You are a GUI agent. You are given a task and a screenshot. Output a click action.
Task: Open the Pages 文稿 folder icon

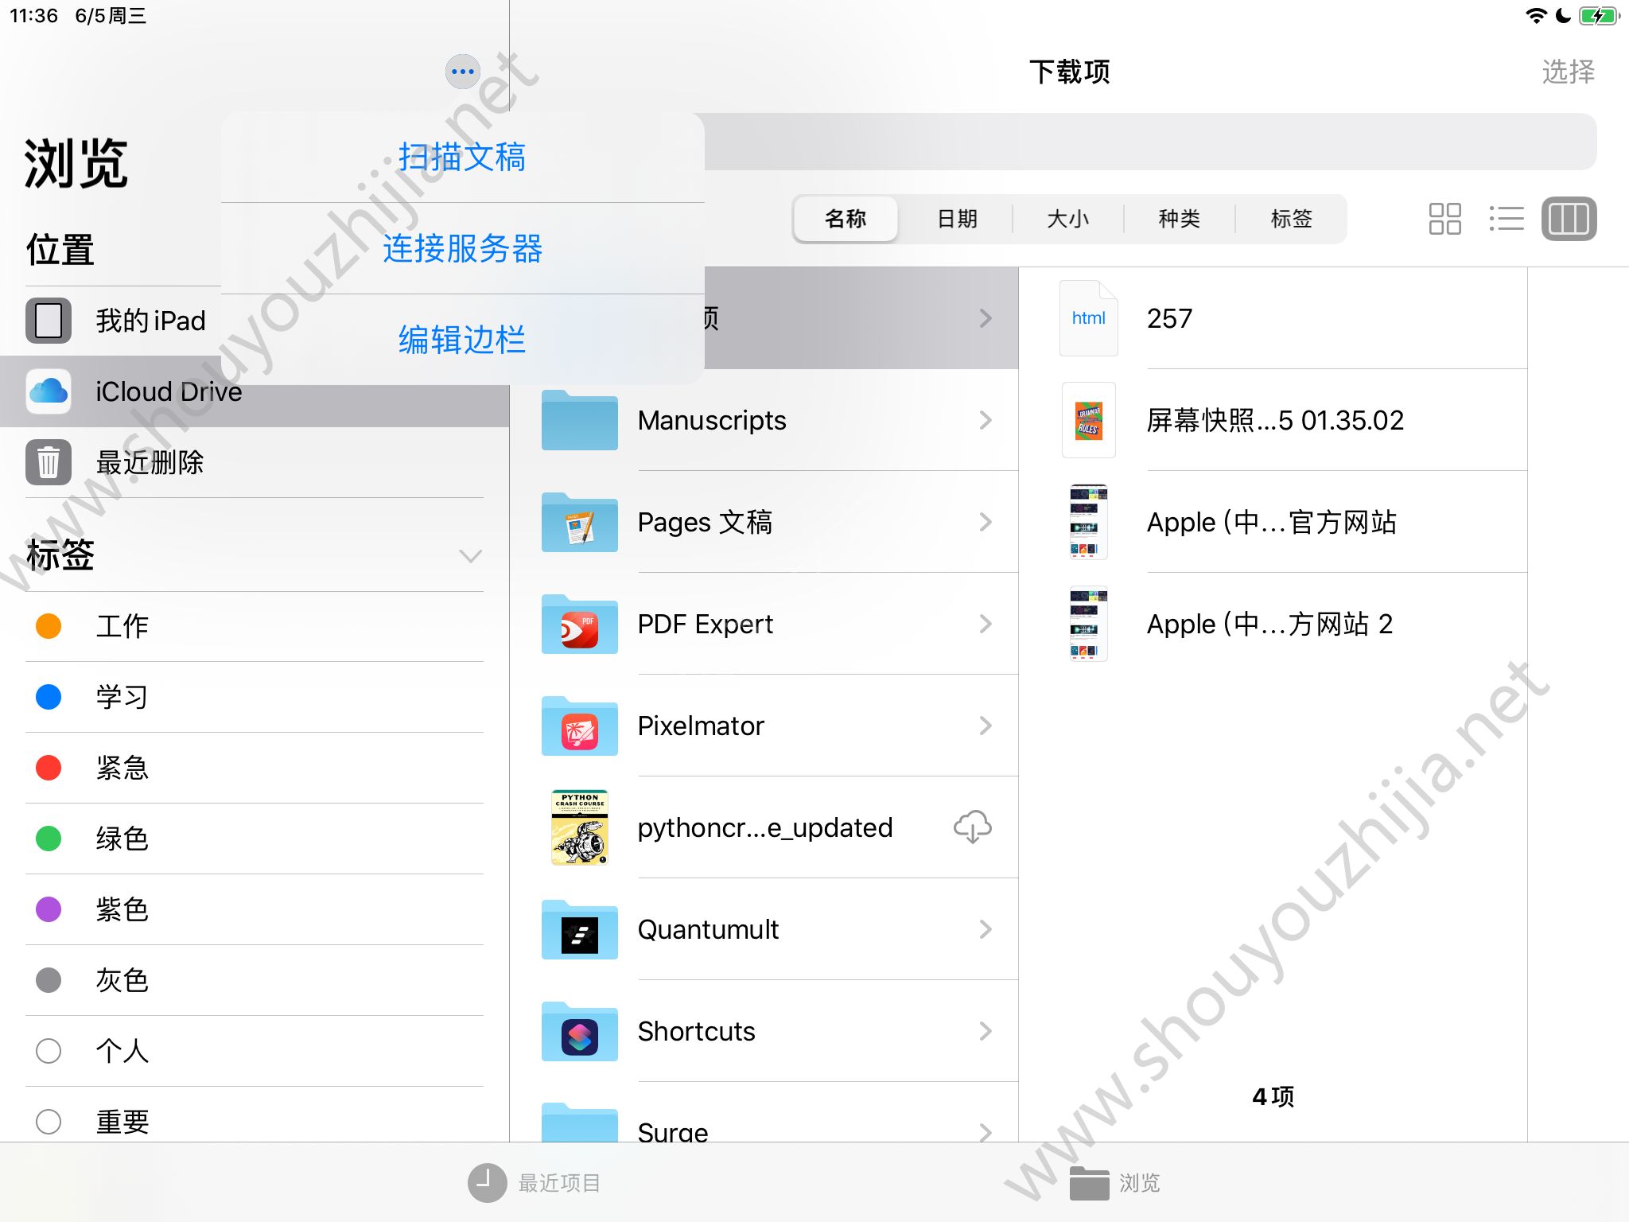click(x=580, y=522)
